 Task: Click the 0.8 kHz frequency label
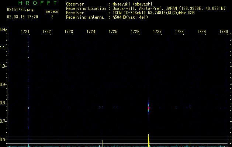point(3,103)
